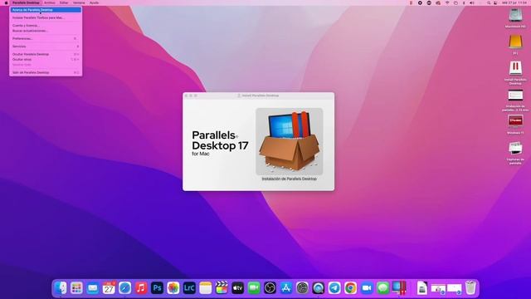Expand the Servicios submenu

(46, 47)
